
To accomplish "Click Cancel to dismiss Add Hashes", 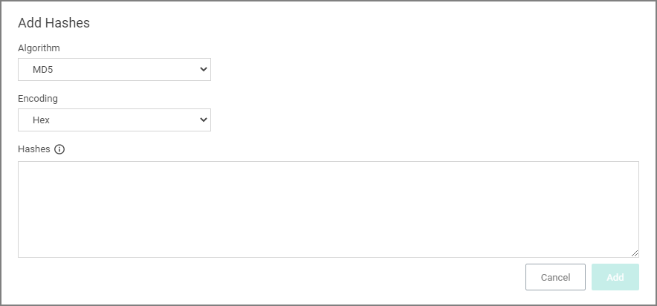I will (555, 277).
